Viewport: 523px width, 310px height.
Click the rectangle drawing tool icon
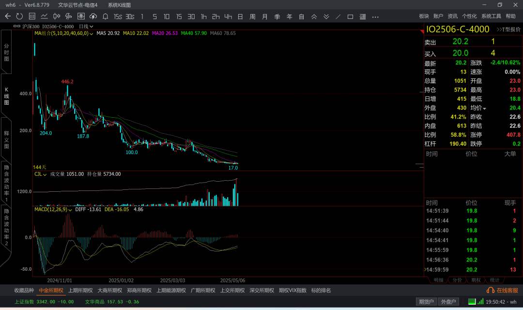(x=350, y=16)
